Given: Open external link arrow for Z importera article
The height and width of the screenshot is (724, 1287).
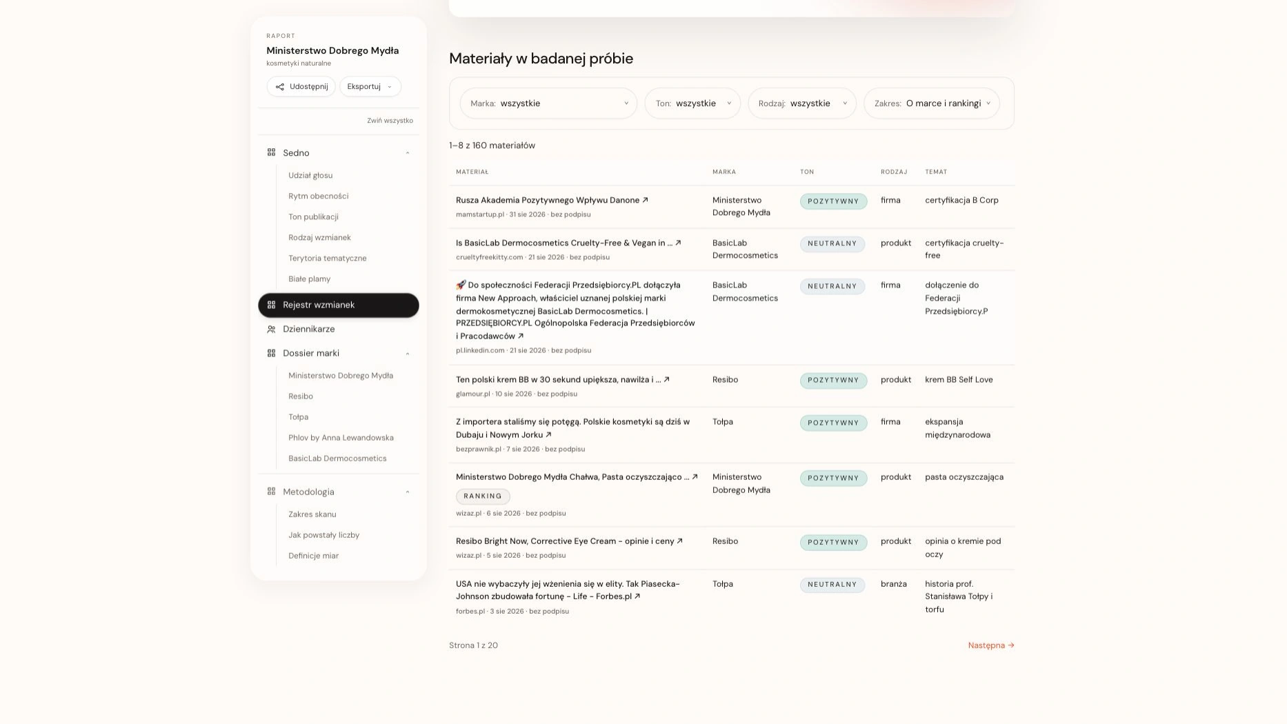Looking at the screenshot, I should 548,435.
